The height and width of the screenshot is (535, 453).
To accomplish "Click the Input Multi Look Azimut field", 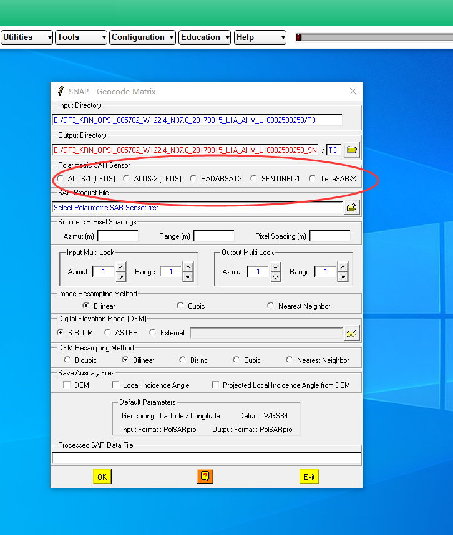I will coord(104,272).
